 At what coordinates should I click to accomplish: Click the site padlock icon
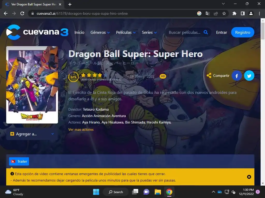click(x=33, y=13)
